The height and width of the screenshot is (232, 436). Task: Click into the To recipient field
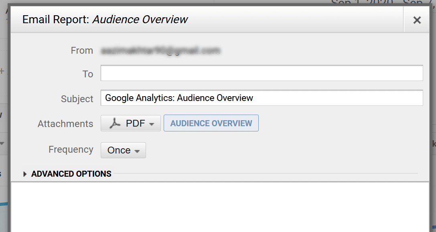[x=262, y=73]
